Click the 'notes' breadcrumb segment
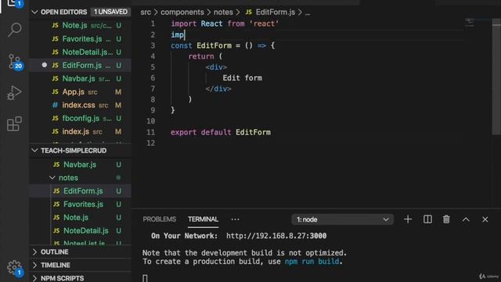Image resolution: width=501 pixels, height=282 pixels. (223, 13)
